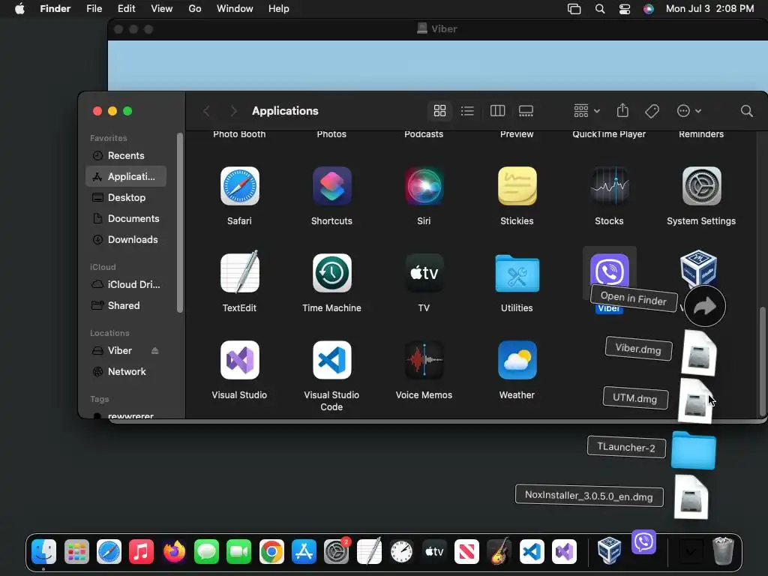Open Google Chrome from the Dock

coord(271,552)
